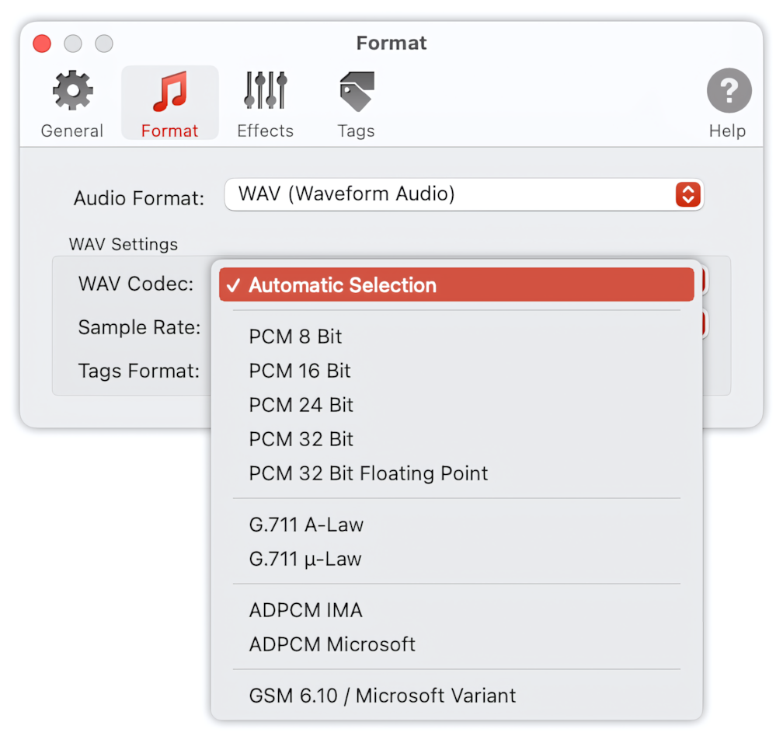Select the Format music note tab
This screenshot has height=743, width=783.
pos(170,103)
